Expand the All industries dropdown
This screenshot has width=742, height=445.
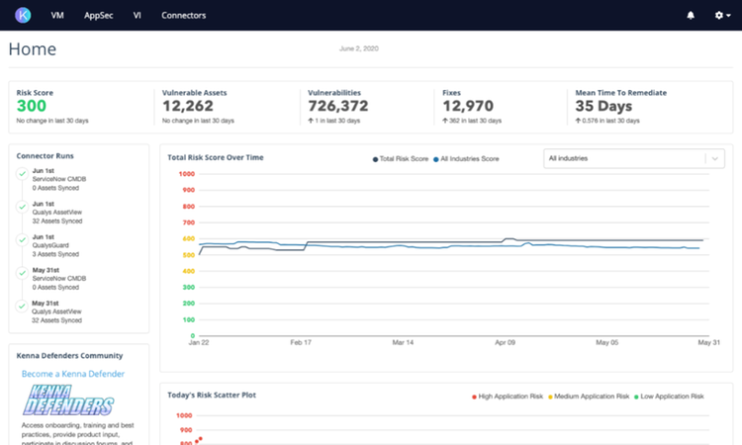tap(623, 158)
